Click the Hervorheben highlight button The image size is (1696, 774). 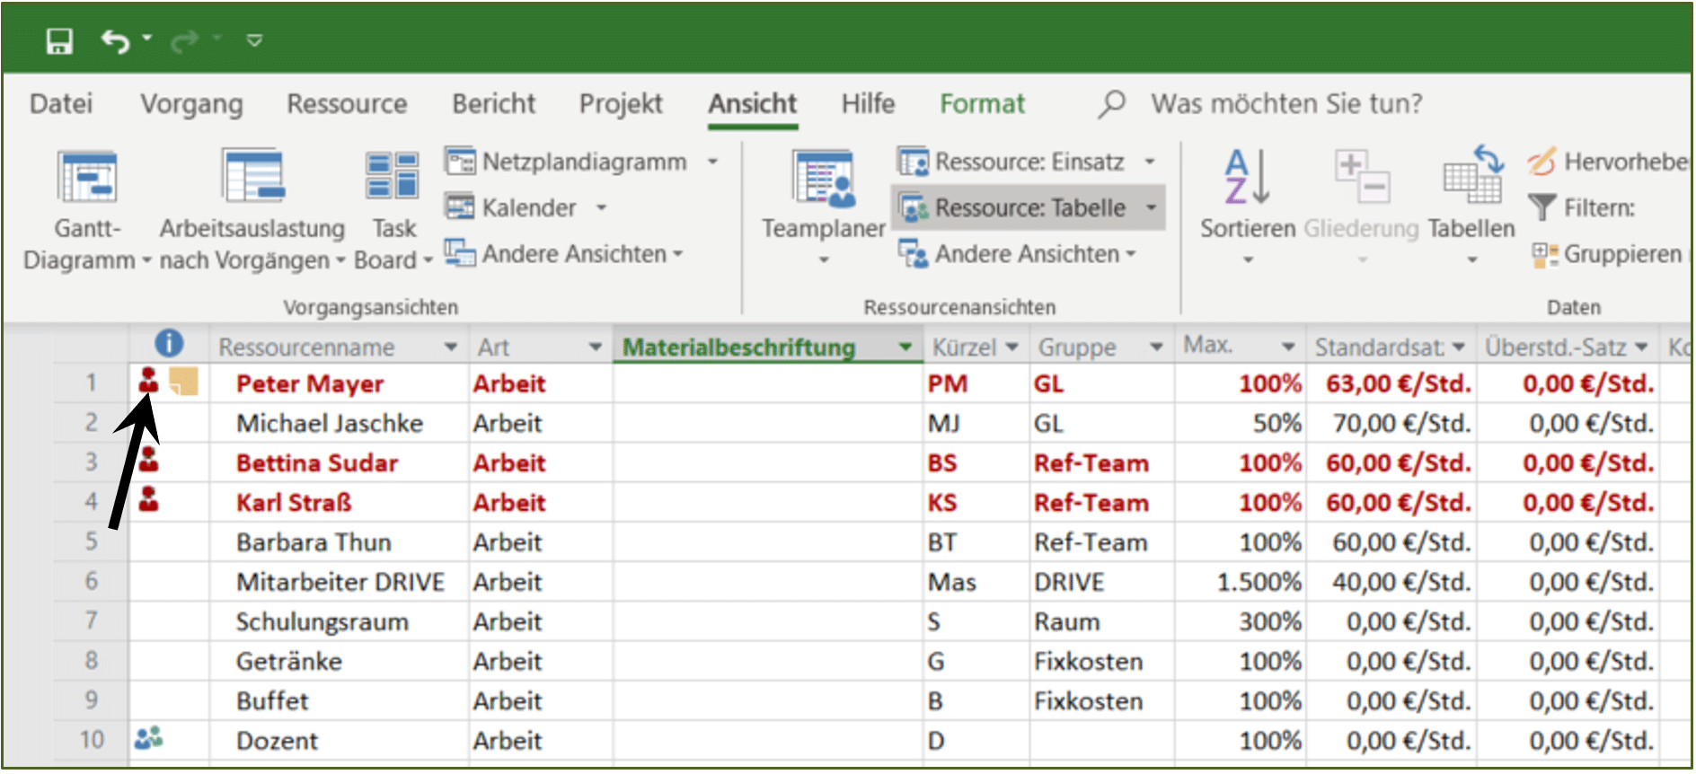pyautogui.click(x=1608, y=162)
